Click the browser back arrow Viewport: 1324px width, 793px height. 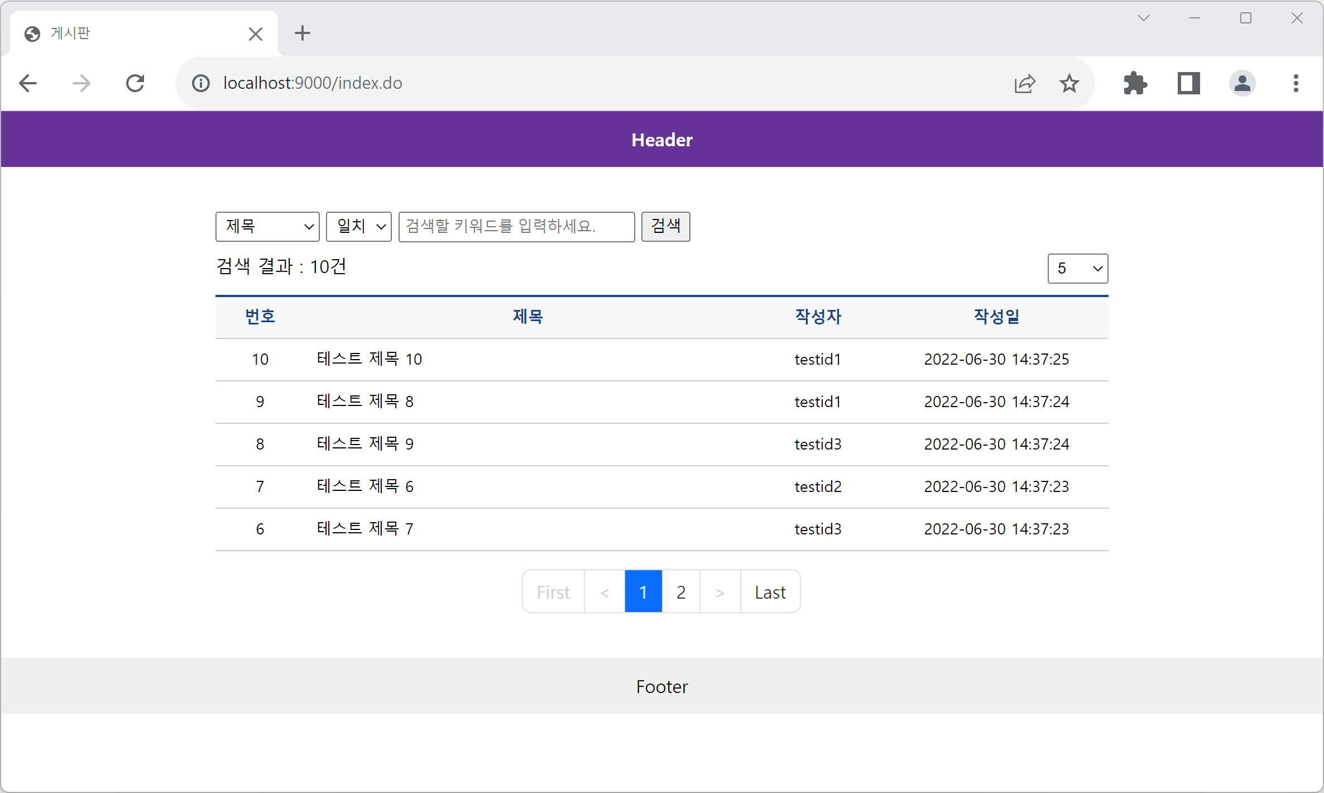pos(28,84)
